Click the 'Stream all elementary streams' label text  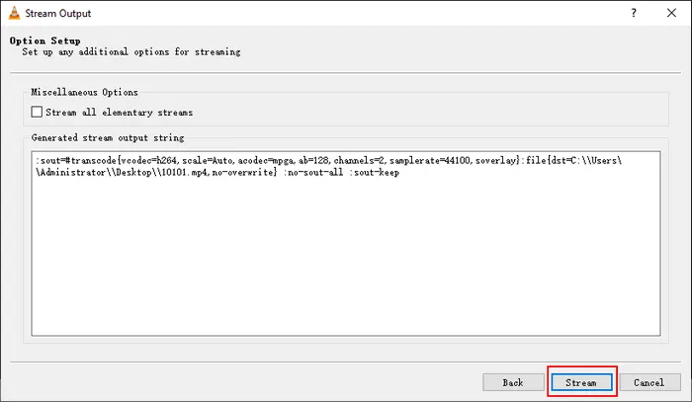[x=120, y=113]
